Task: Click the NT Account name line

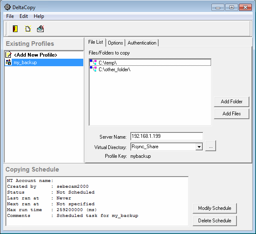Action: coord(30,180)
